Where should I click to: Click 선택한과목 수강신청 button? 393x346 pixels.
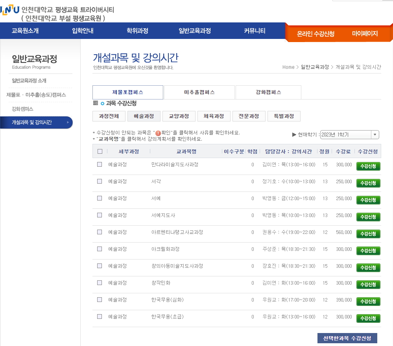[x=347, y=338]
